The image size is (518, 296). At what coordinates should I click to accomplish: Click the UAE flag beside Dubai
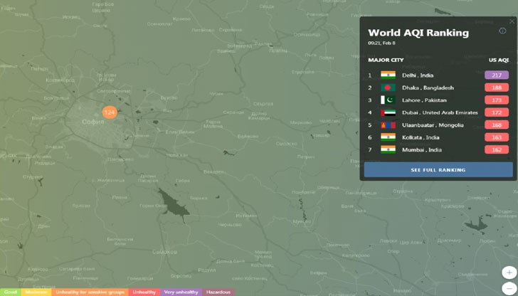[x=388, y=112]
